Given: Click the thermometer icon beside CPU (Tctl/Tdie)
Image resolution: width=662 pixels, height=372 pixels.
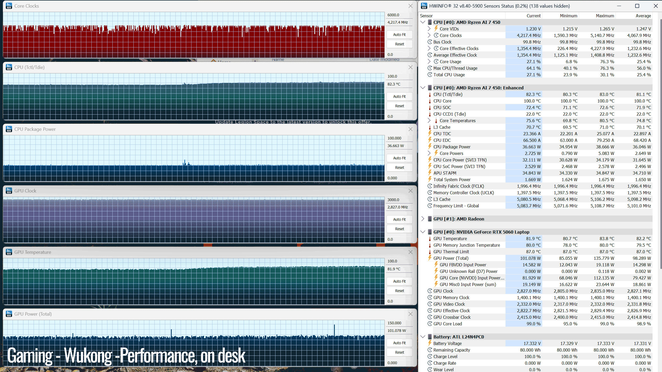Looking at the screenshot, I should 430,94.
